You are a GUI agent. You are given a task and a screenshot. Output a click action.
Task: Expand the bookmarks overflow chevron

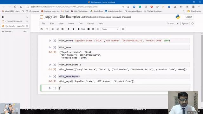[184, 11]
